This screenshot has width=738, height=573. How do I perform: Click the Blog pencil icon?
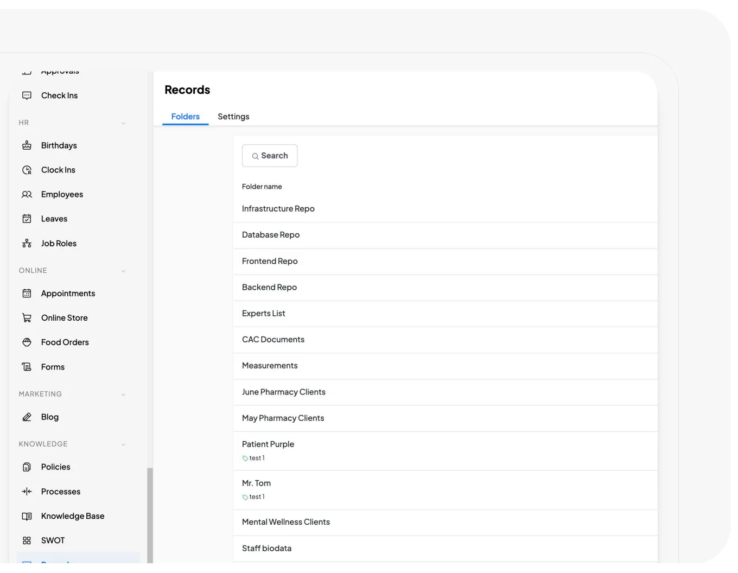[x=27, y=417]
